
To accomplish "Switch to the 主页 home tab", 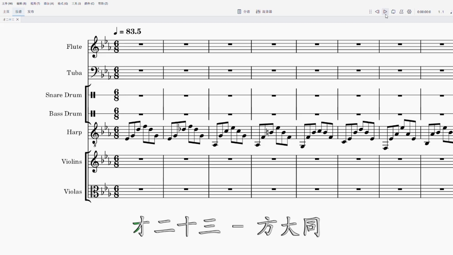I will pos(6,12).
